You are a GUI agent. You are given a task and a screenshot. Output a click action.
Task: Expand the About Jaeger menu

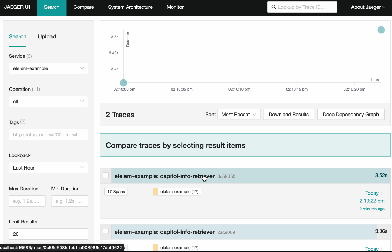pos(368,7)
